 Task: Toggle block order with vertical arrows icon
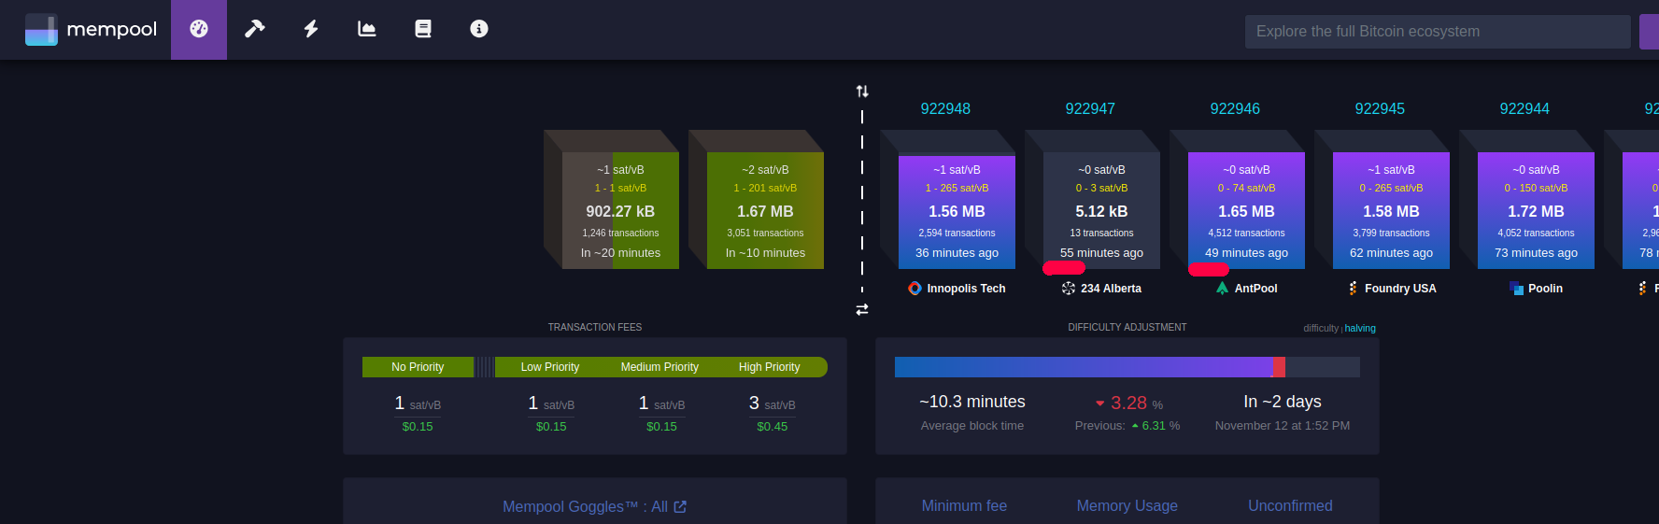tap(862, 92)
